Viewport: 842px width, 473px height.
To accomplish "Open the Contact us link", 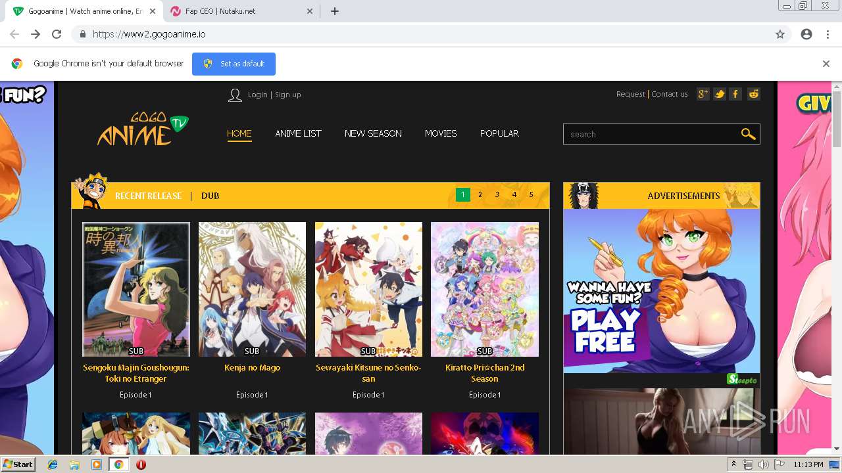I will tap(670, 94).
